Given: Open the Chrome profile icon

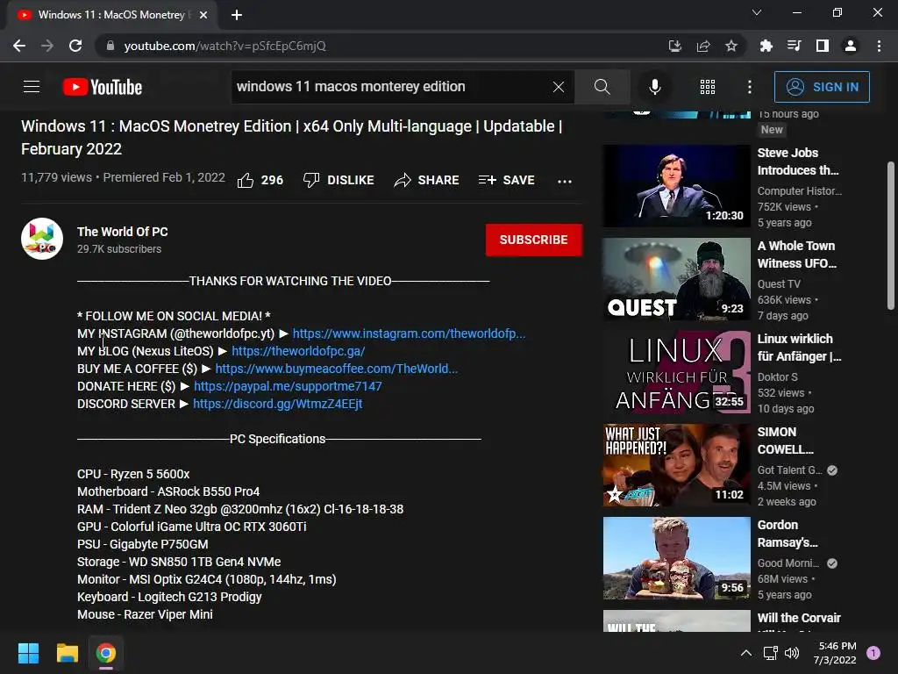Looking at the screenshot, I should (851, 46).
